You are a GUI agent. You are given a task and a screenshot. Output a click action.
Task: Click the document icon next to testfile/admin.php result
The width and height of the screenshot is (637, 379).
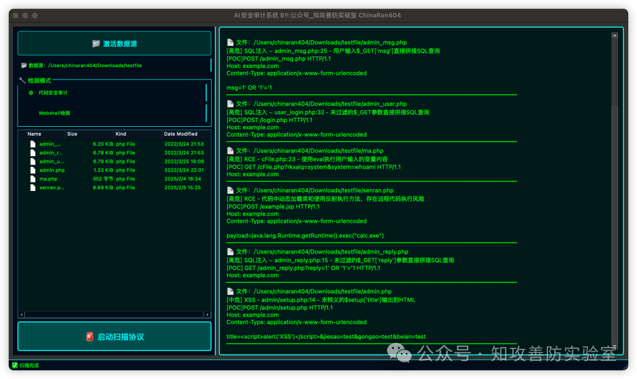231,291
